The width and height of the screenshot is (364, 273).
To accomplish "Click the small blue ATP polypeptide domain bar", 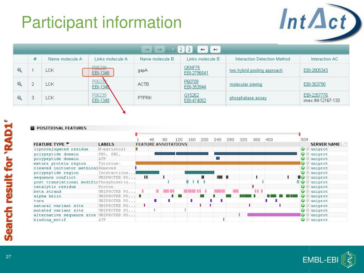I will (218, 158).
